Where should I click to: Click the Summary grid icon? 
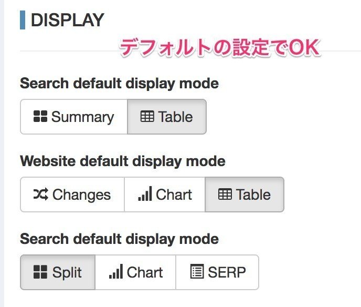point(40,117)
